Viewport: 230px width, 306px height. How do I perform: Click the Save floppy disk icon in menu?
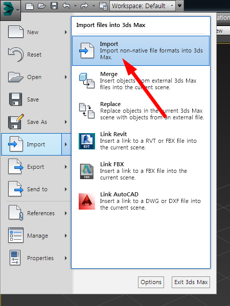click(16, 99)
